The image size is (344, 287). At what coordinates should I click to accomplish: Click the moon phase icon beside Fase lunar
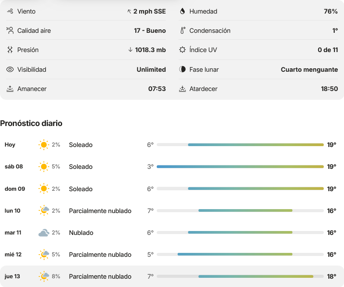click(x=183, y=69)
